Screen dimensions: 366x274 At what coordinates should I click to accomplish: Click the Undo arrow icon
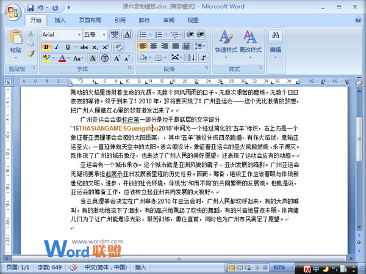click(x=40, y=8)
